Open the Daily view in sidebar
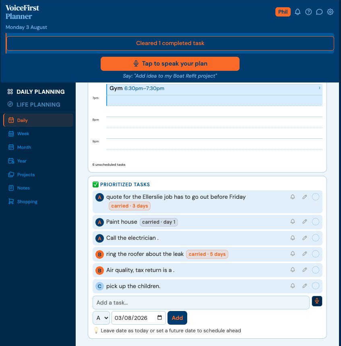 (38, 120)
